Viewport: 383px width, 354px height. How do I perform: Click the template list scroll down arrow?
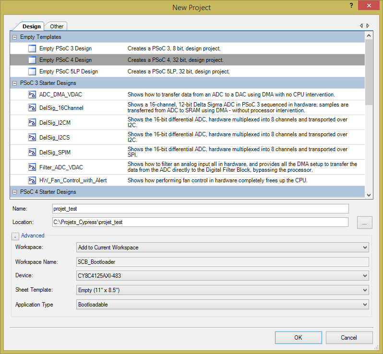pos(369,195)
